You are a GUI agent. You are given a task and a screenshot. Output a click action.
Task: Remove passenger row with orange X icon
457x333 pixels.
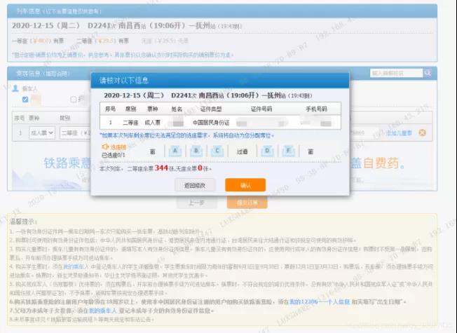[422, 132]
